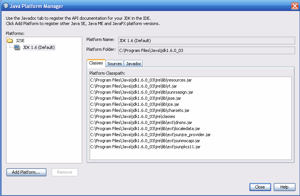Select the jce.jar classpath entry
The image size is (300, 196).
[x=135, y=104]
